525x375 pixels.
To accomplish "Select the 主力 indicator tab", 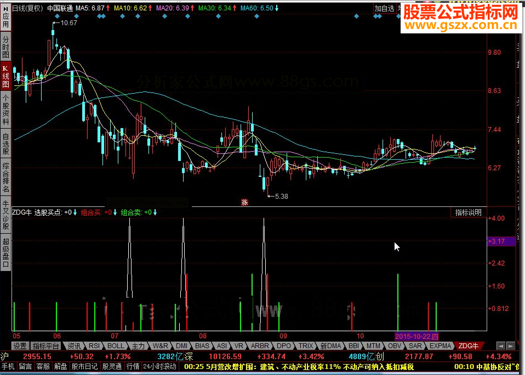I will [x=138, y=346].
